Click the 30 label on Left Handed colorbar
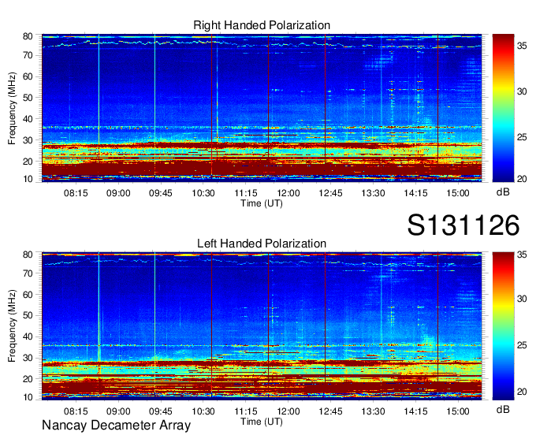The height and width of the screenshot is (435, 536). 522,299
